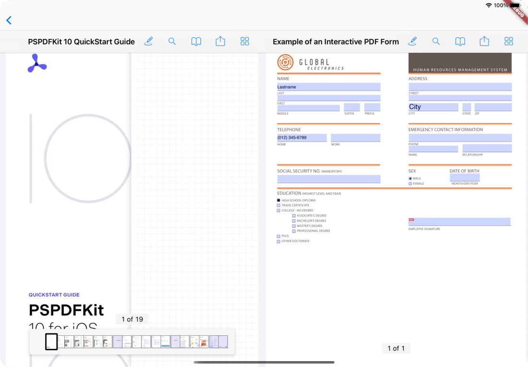Open the outline book icon for QuickStart Guide
The image size is (528, 367).
click(x=196, y=41)
